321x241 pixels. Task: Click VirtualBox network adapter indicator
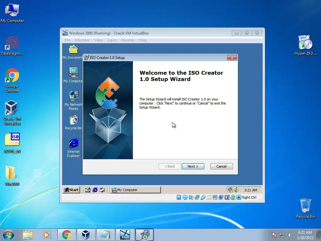click(x=197, y=197)
